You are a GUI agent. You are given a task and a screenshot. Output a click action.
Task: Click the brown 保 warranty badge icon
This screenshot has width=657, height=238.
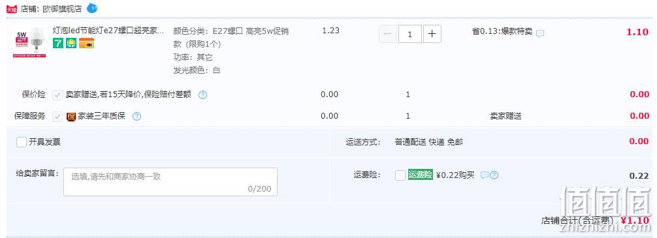[71, 116]
